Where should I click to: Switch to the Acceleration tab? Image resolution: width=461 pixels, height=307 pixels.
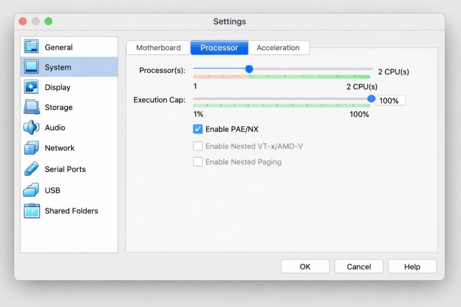pos(278,48)
